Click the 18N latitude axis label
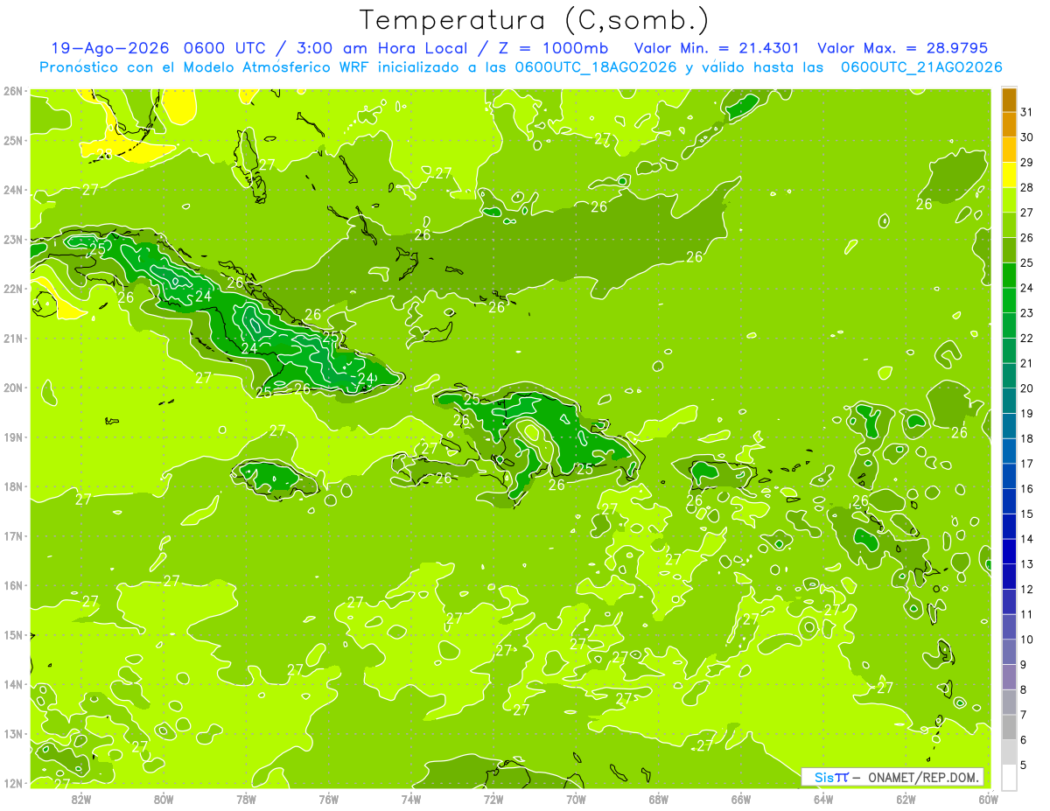Screen dimensions: 1050x811 coord(12,486)
